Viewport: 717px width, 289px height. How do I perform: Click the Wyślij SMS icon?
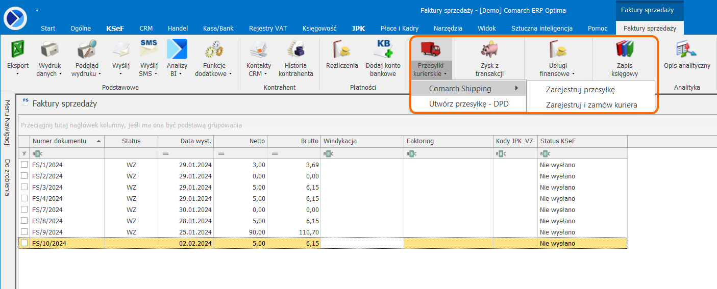(x=149, y=49)
